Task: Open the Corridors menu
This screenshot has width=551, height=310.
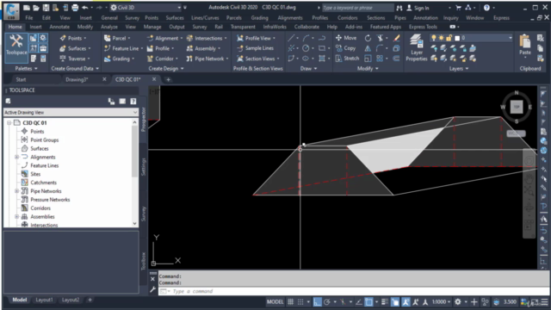Action: pos(347,17)
